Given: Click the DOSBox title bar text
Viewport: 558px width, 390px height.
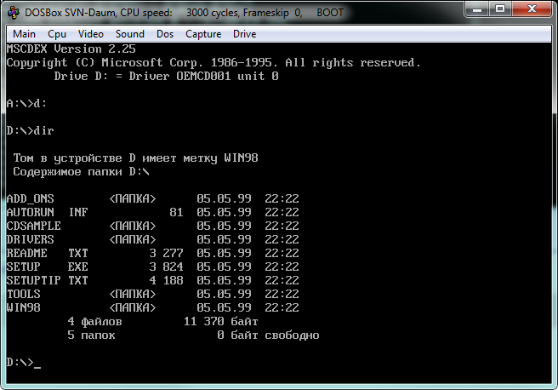Looking at the screenshot, I should pos(184,13).
